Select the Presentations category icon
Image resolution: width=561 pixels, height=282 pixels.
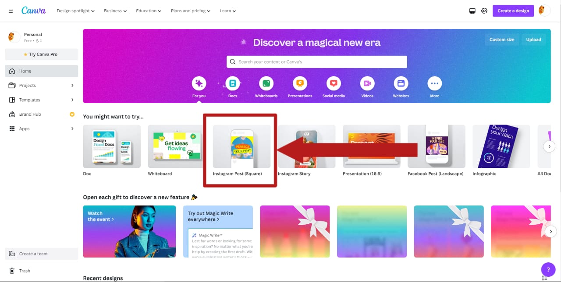point(300,83)
